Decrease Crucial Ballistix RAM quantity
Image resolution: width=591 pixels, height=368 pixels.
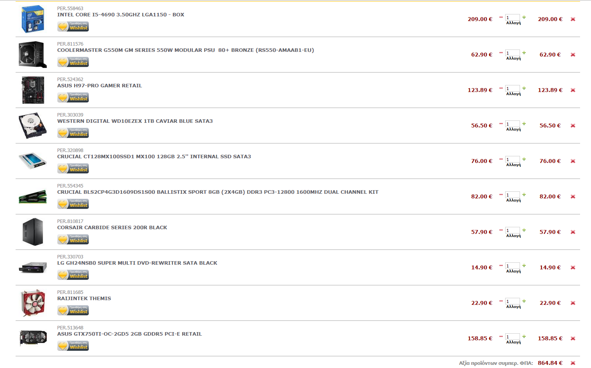501,195
